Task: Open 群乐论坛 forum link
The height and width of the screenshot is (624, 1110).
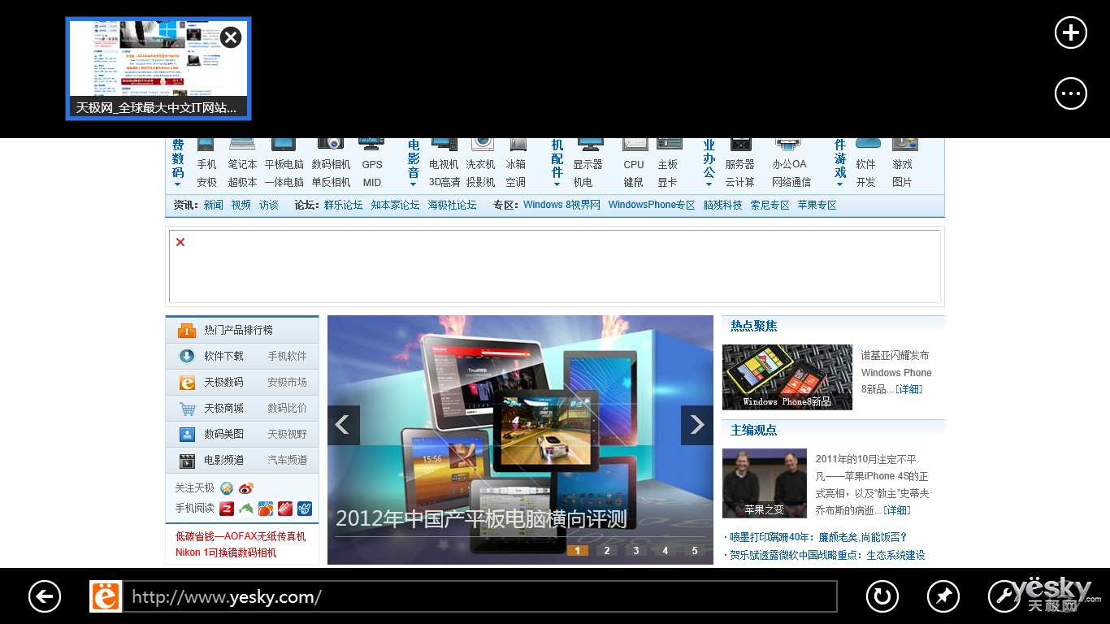Action: click(344, 205)
